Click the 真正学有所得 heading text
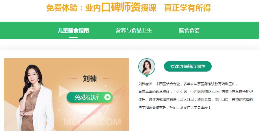Viewport: 259px width, 133px height. pyautogui.click(x=187, y=8)
